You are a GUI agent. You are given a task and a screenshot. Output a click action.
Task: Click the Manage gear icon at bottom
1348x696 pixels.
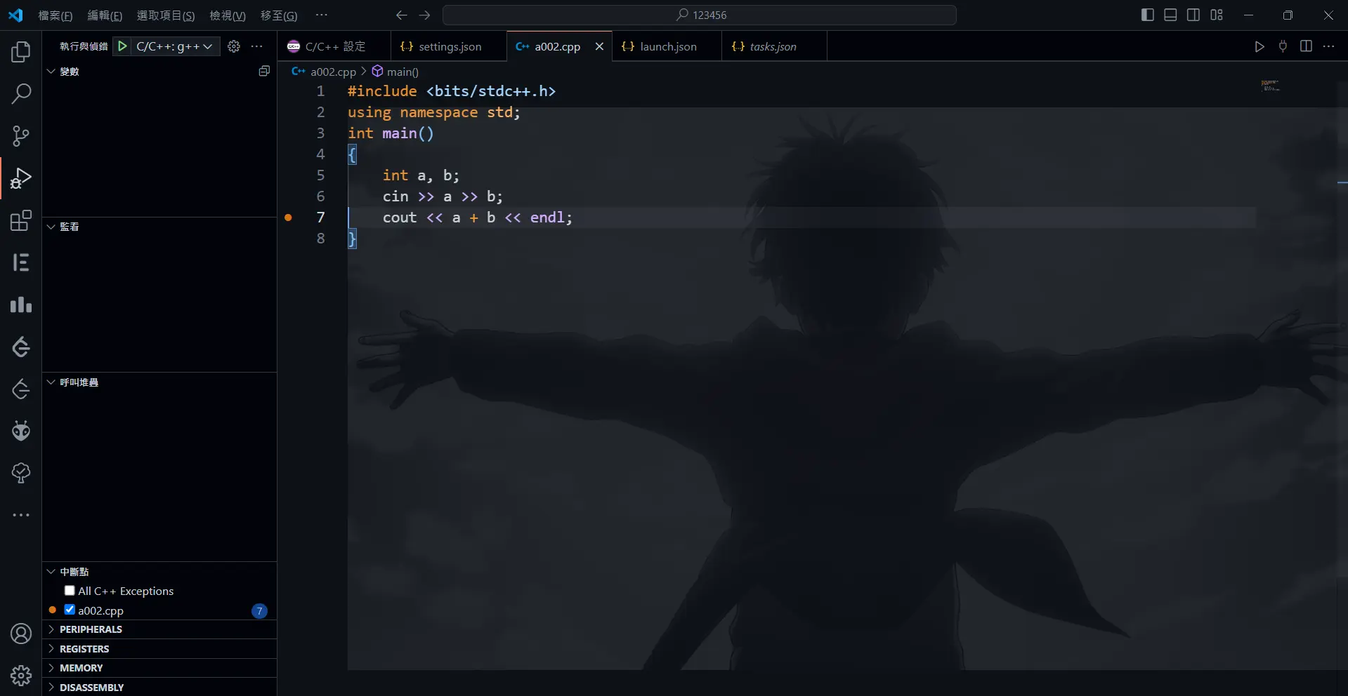click(x=21, y=676)
